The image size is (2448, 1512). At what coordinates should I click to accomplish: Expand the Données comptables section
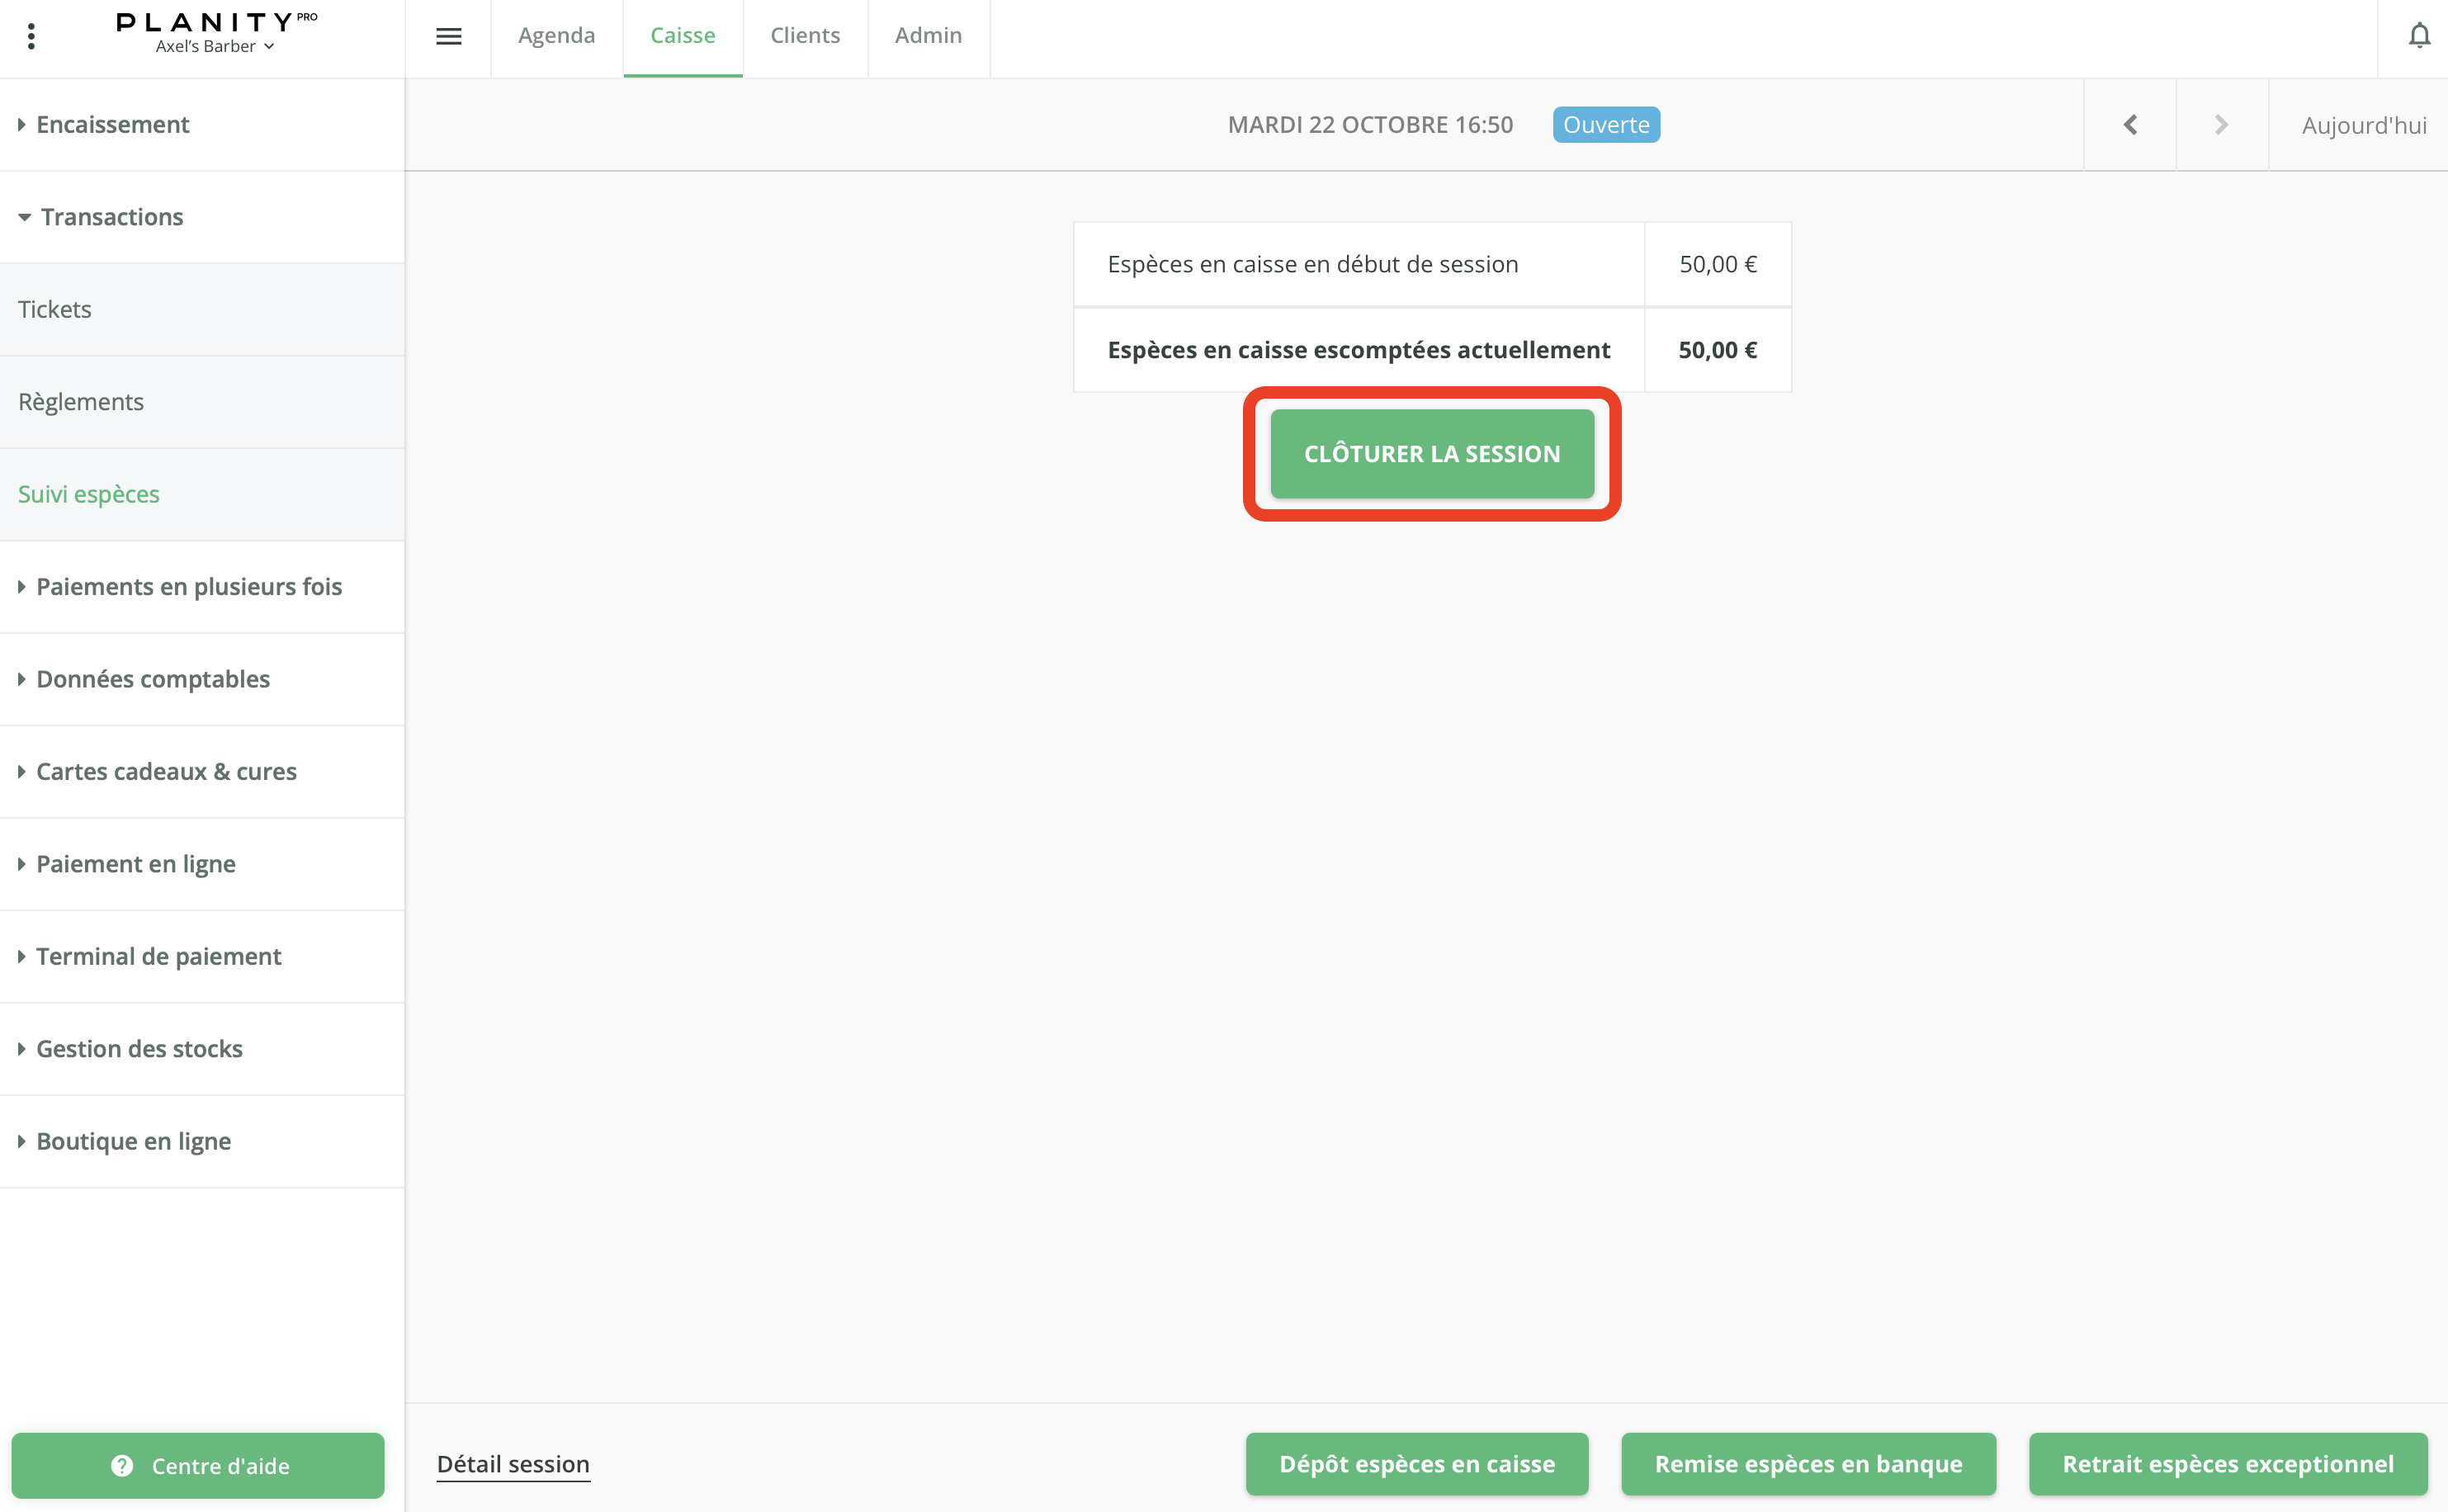pyautogui.click(x=152, y=679)
